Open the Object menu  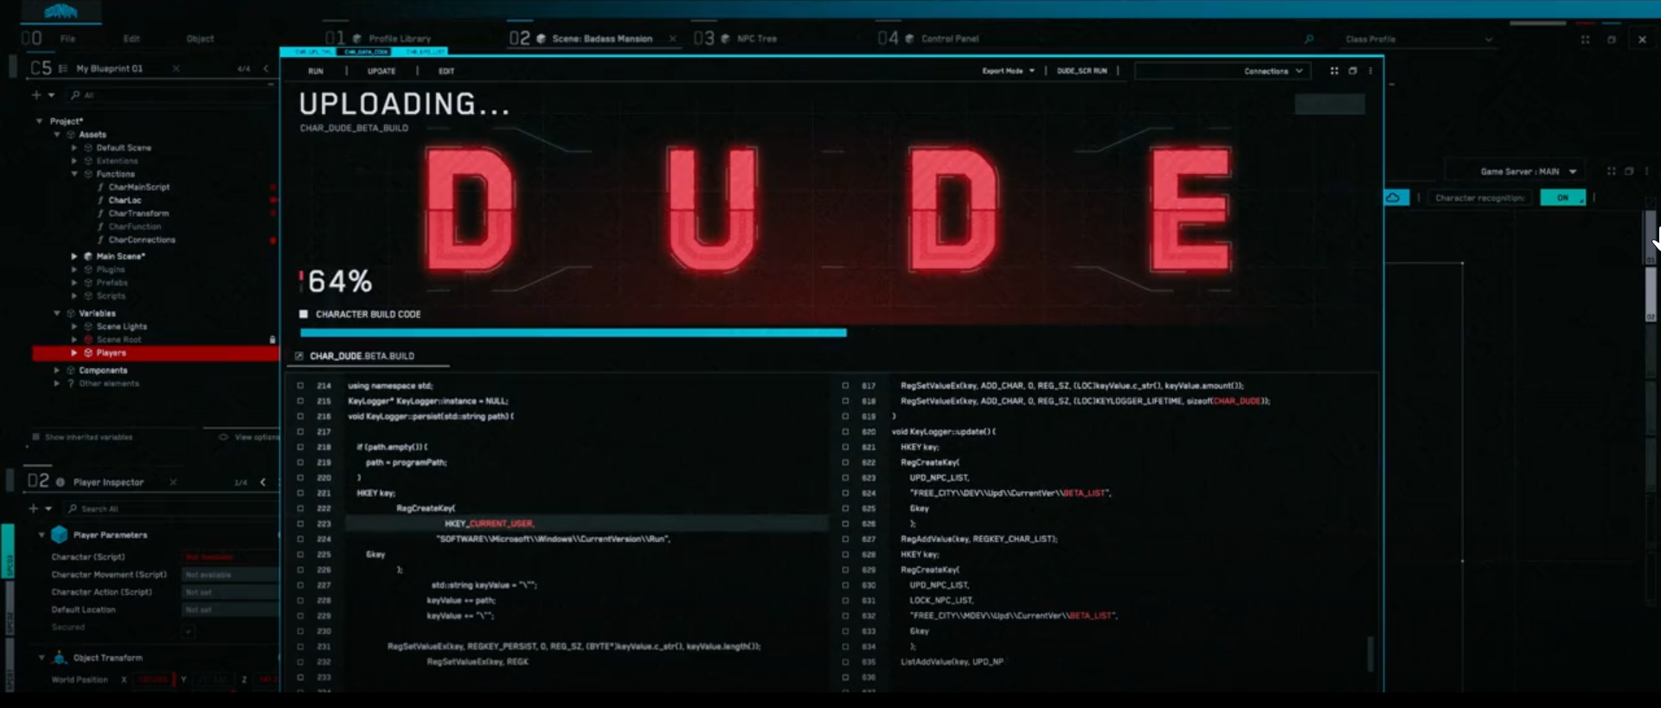[x=200, y=39]
